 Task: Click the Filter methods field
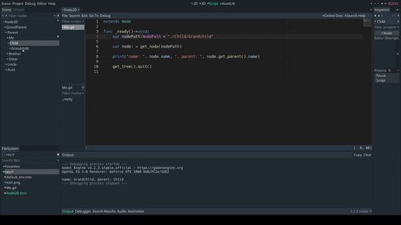(73, 93)
